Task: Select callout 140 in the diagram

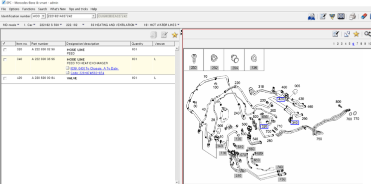Action: point(220,146)
